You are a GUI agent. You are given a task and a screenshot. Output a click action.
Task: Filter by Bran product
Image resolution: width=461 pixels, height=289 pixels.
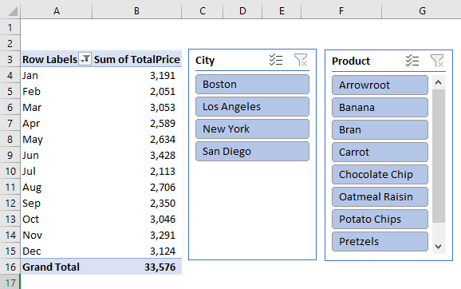point(380,130)
